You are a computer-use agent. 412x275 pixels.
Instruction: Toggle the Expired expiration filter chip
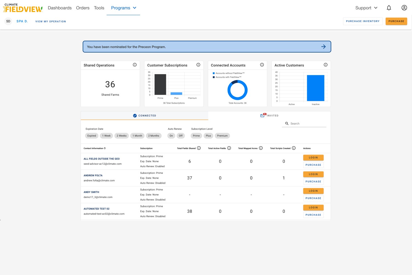pyautogui.click(x=92, y=136)
